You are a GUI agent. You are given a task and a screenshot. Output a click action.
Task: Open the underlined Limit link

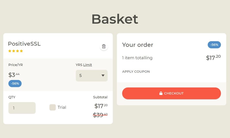(88, 65)
